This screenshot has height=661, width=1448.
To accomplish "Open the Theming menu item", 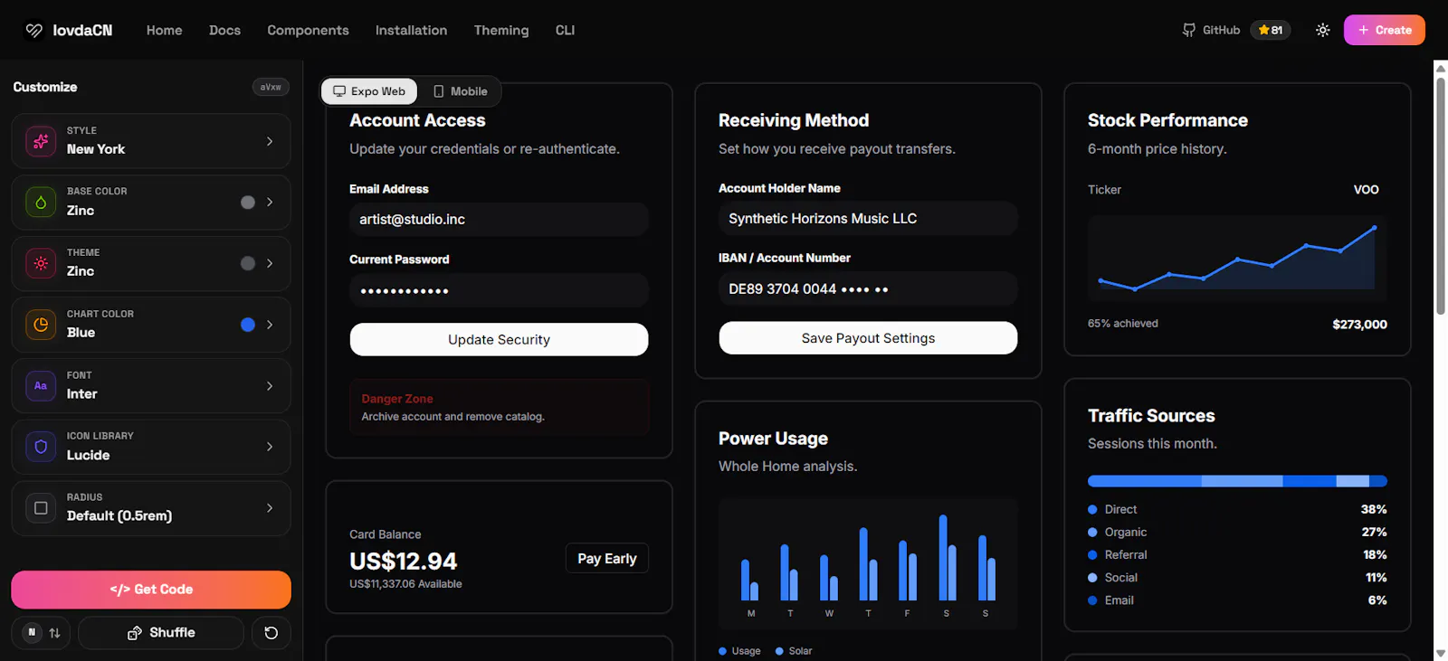I will (501, 30).
